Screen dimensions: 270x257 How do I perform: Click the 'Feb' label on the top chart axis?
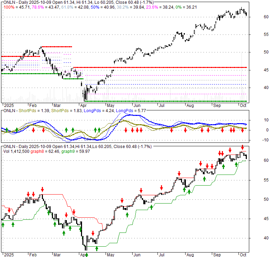(33, 105)
